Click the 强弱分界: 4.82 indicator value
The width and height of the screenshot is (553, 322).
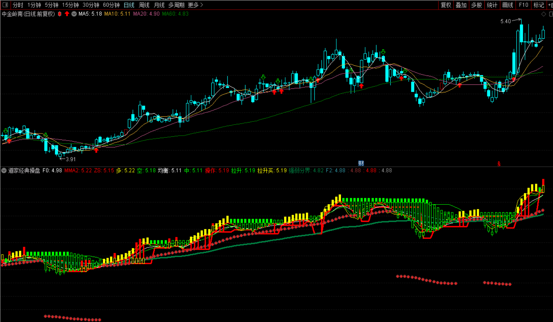click(x=306, y=170)
